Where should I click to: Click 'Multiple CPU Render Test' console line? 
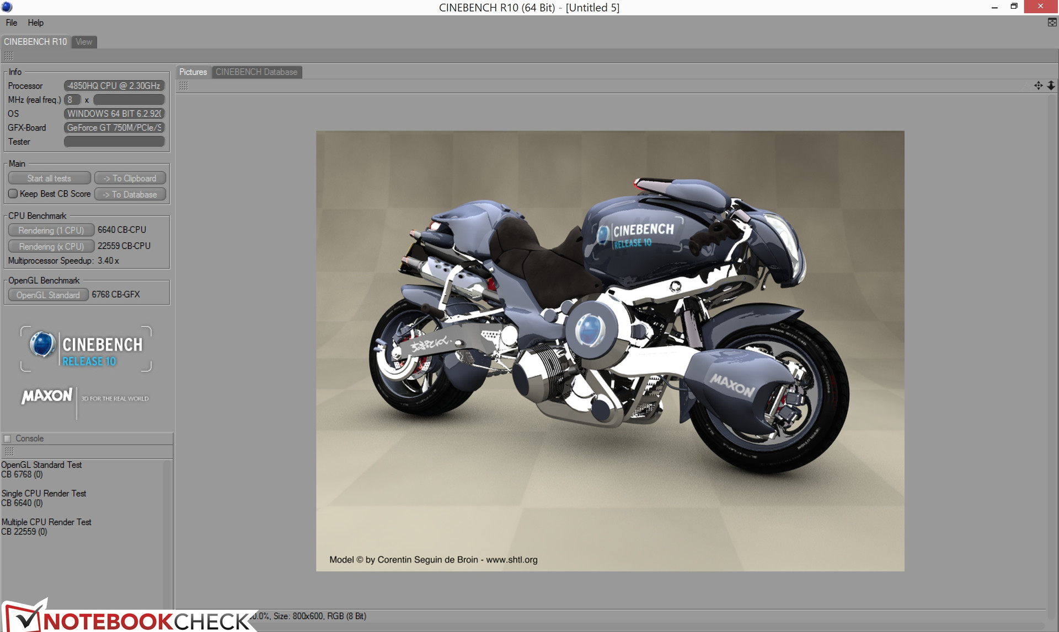pos(46,522)
